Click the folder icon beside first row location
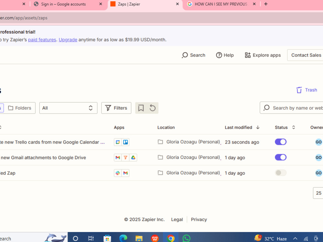Image resolution: width=323 pixels, height=242 pixels. [160, 142]
